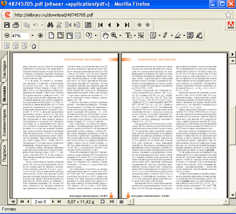Select the digital signature pen tool
The image size is (236, 214).
199,35
